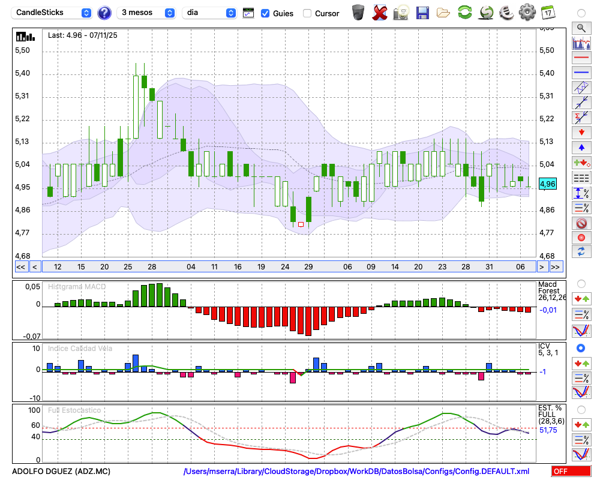
Task: Click the Config.DEFAULT.xml file path link
Action: tap(356, 472)
